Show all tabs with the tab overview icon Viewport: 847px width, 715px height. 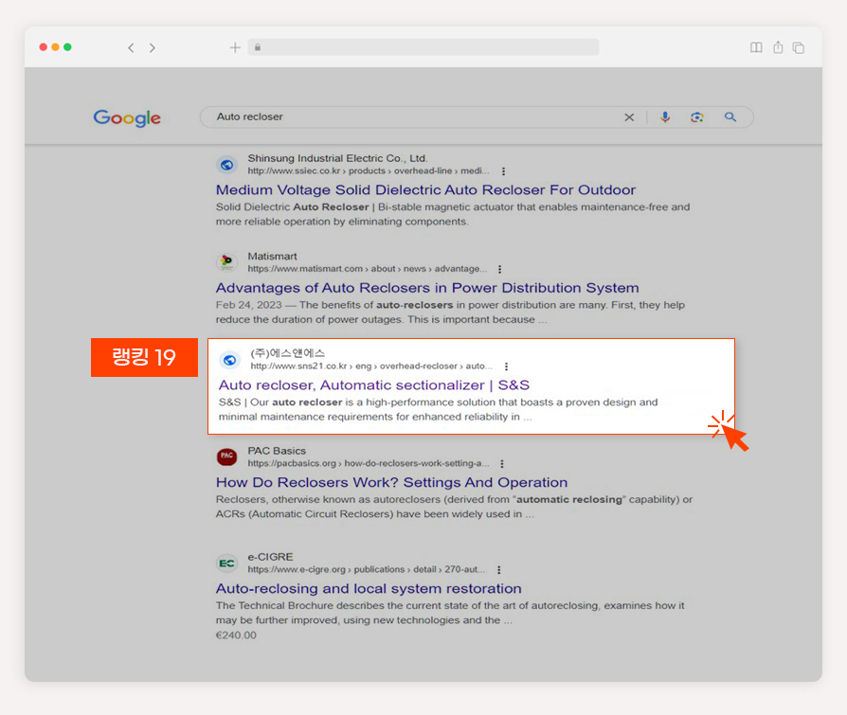[x=799, y=48]
